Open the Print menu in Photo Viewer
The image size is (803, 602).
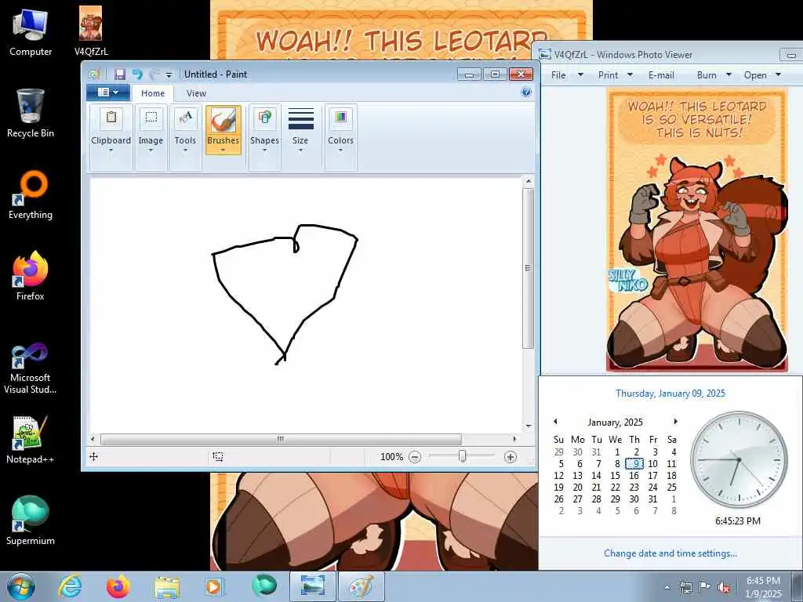click(x=615, y=75)
